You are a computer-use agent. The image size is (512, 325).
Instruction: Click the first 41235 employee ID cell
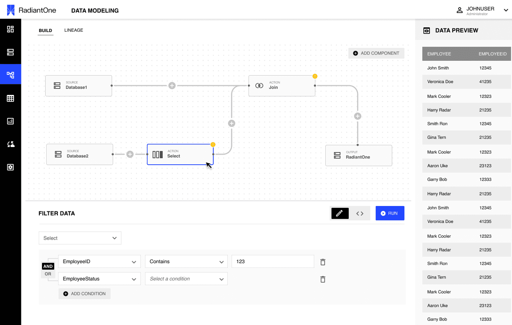[x=485, y=82]
